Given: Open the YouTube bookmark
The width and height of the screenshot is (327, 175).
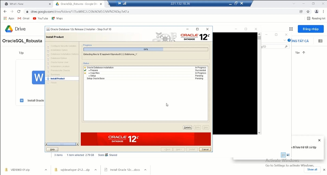Looking at the screenshot, I should (40, 18).
